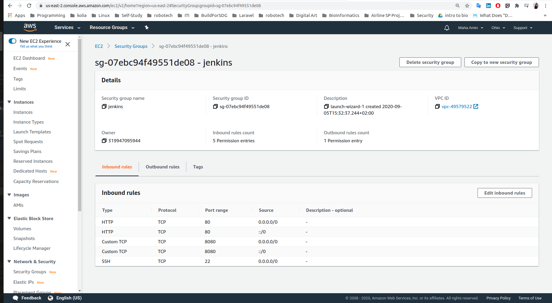Image resolution: width=552 pixels, height=303 pixels.
Task: Click the Feedback speech bubble icon
Action: pos(15,298)
